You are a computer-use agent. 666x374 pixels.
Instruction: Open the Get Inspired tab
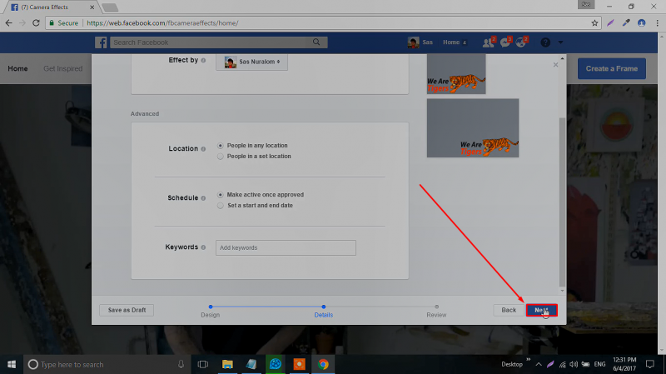coord(62,68)
